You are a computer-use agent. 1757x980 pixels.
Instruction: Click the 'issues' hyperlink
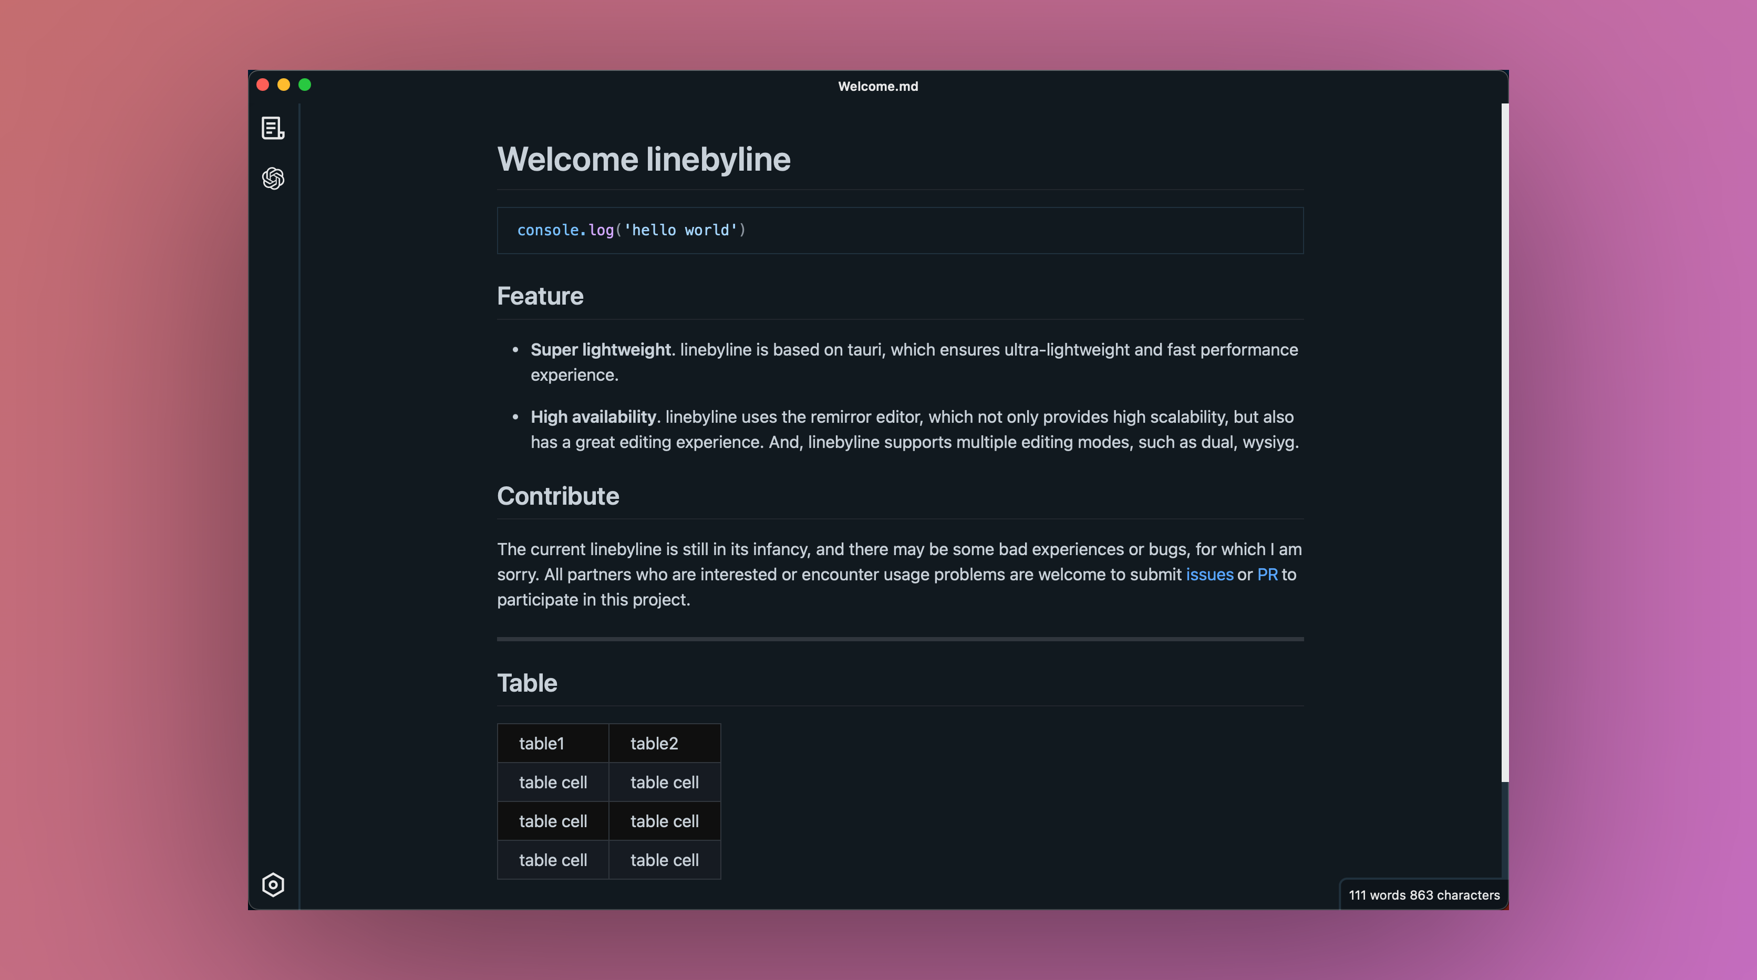[x=1210, y=574]
